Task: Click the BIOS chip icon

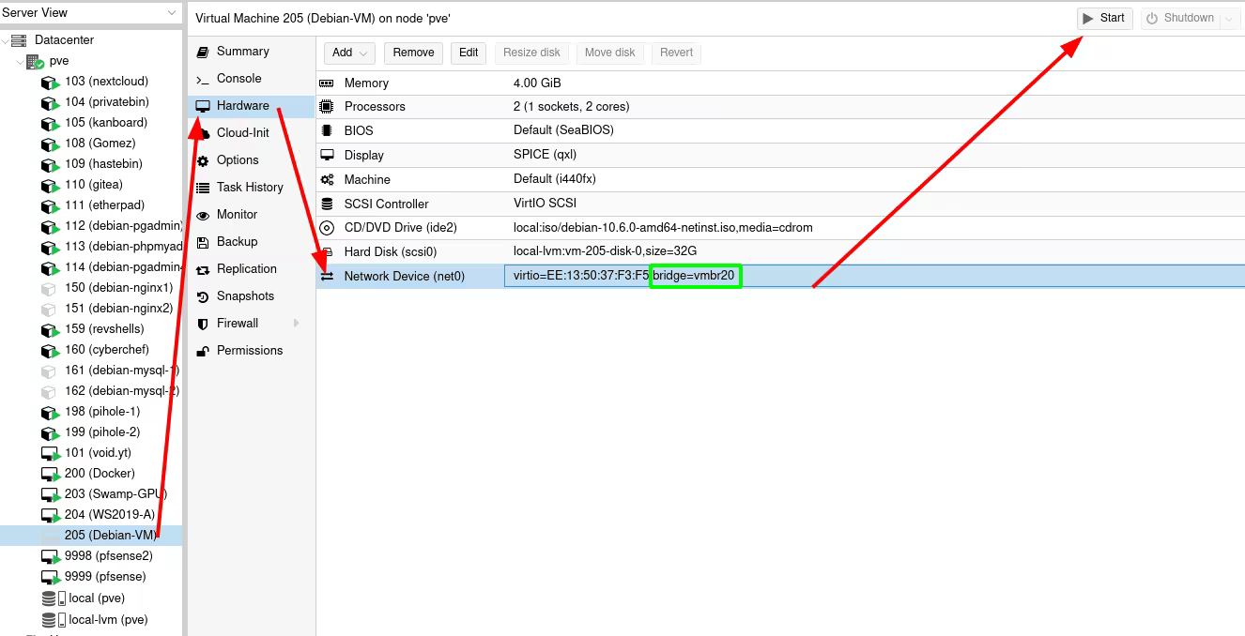Action: click(327, 130)
